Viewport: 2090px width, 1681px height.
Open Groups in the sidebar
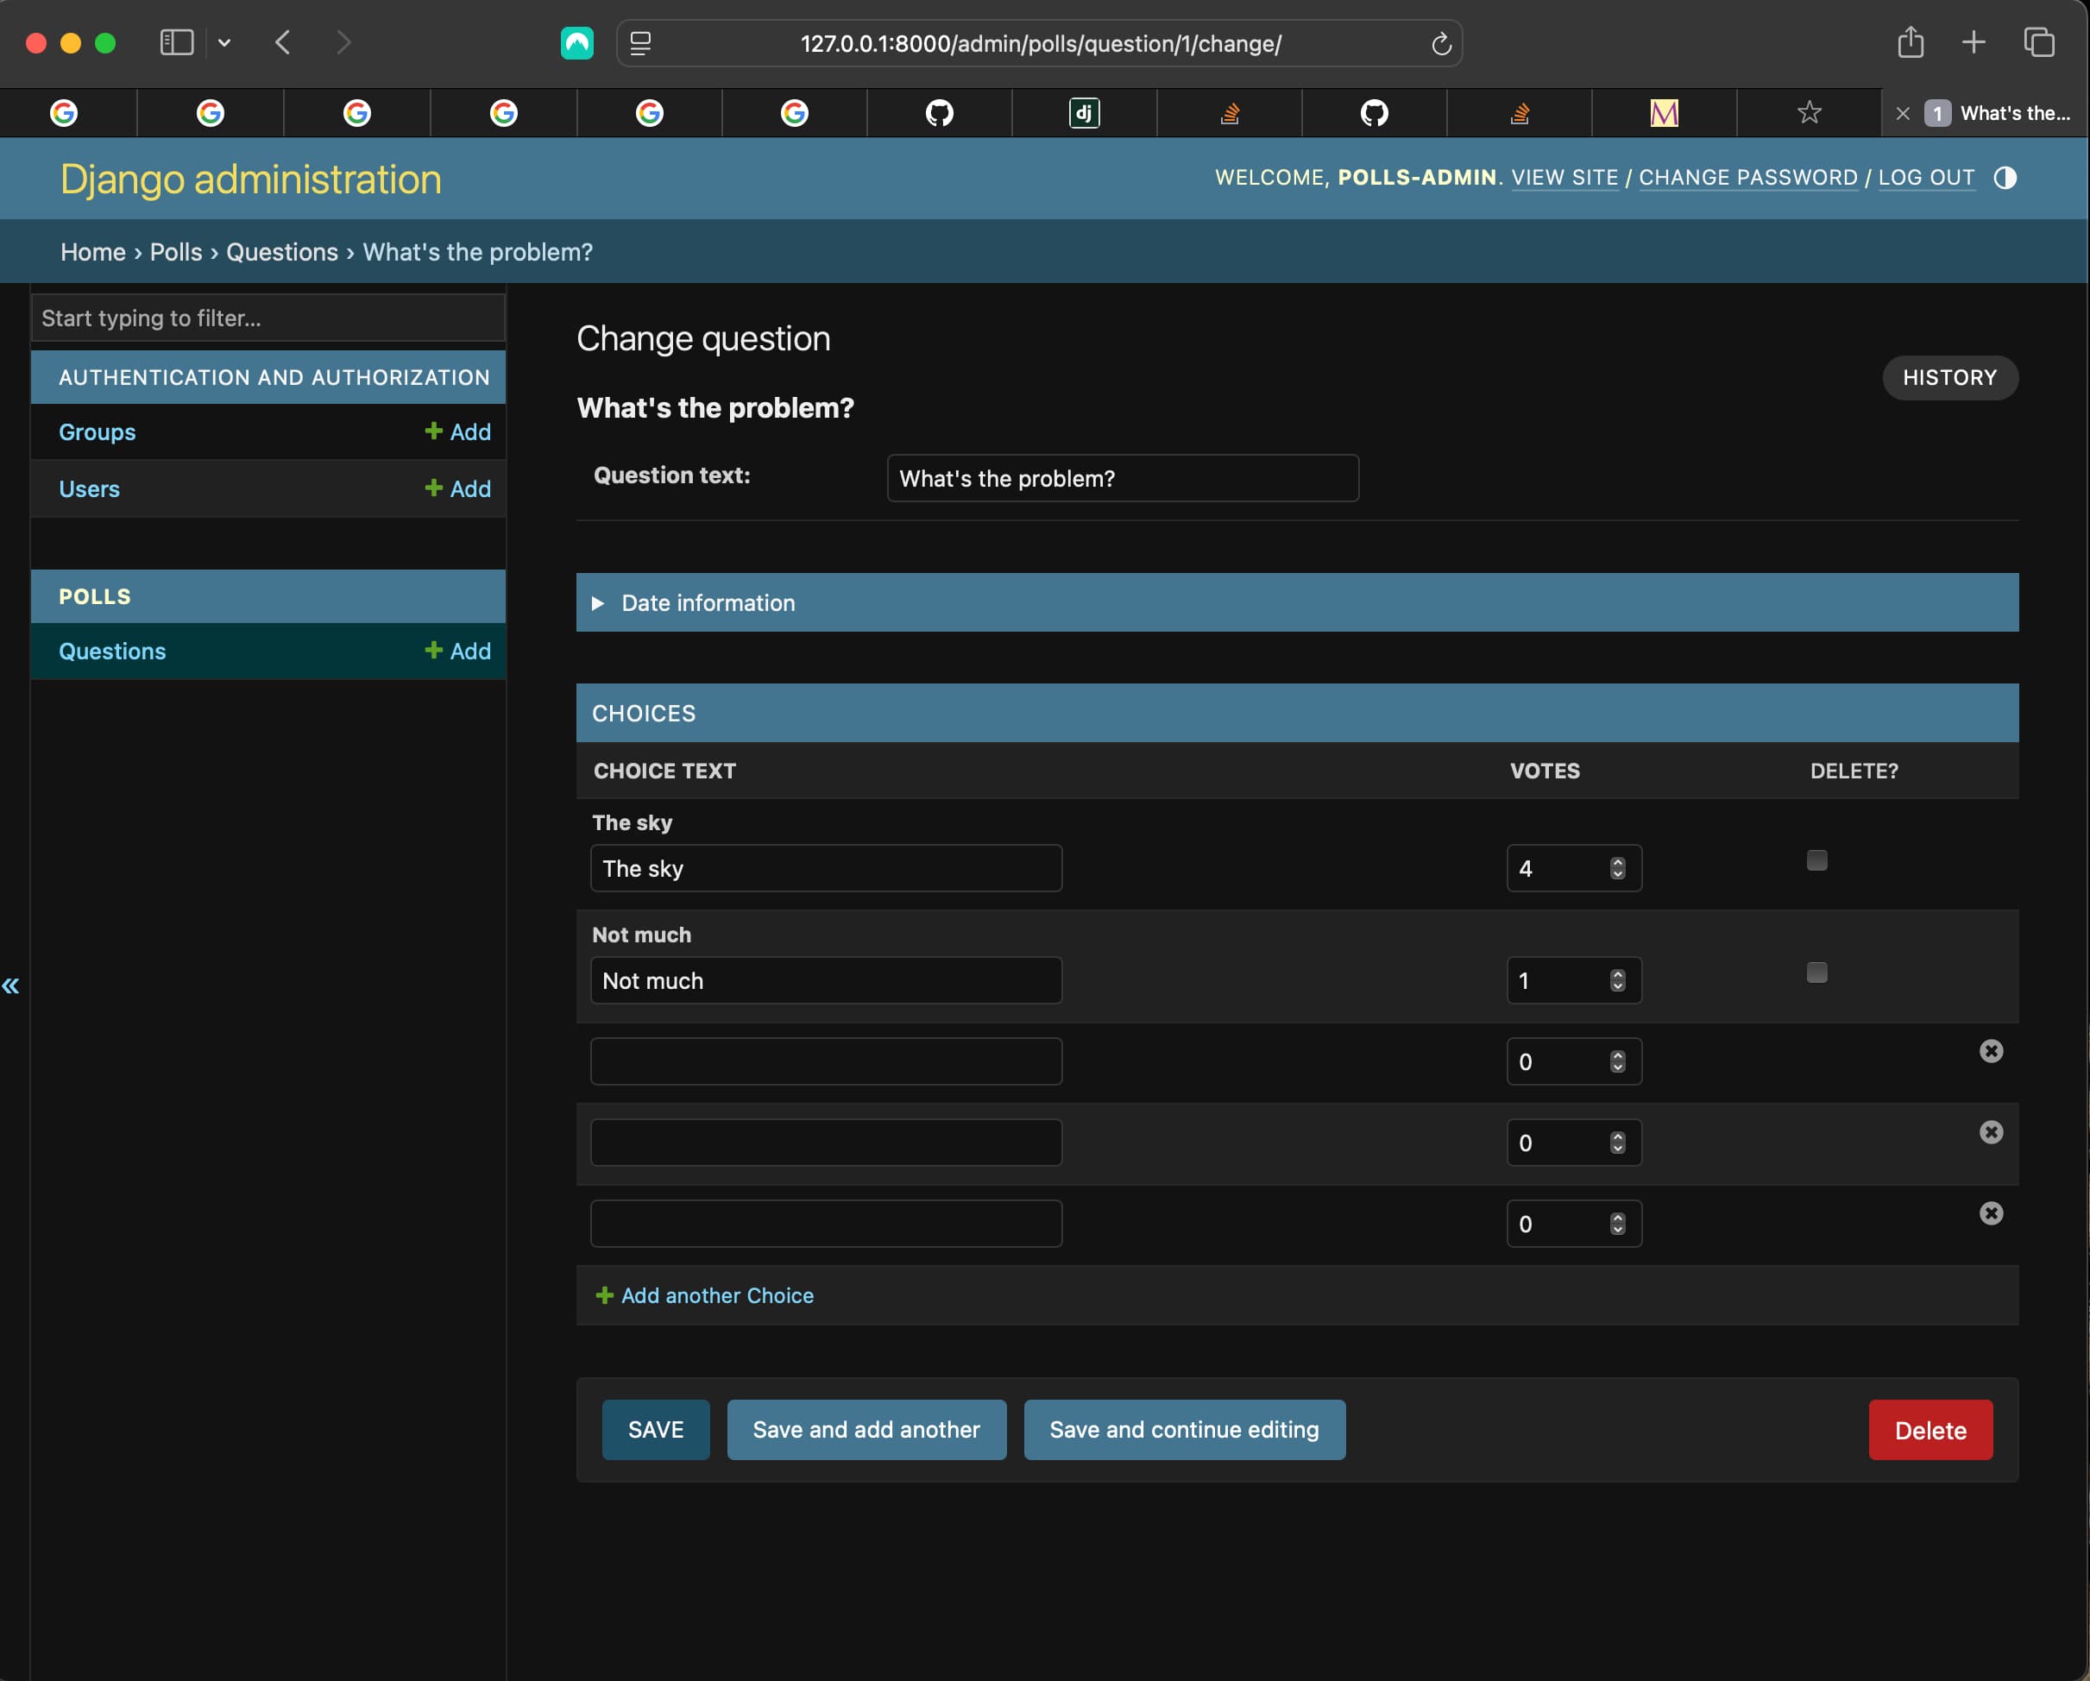(97, 432)
